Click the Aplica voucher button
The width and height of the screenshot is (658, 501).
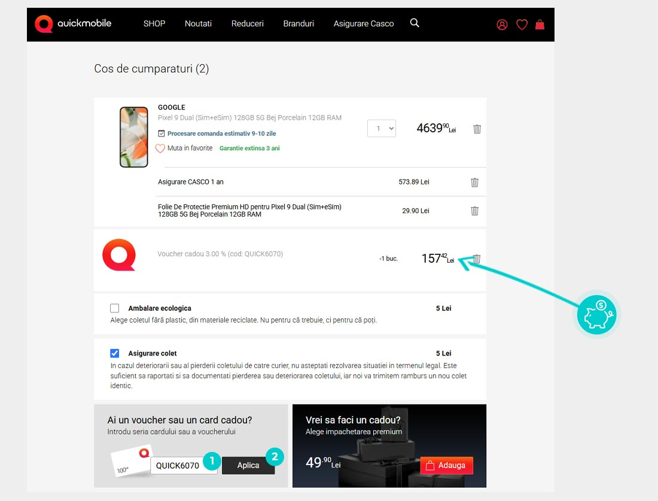[x=248, y=465]
